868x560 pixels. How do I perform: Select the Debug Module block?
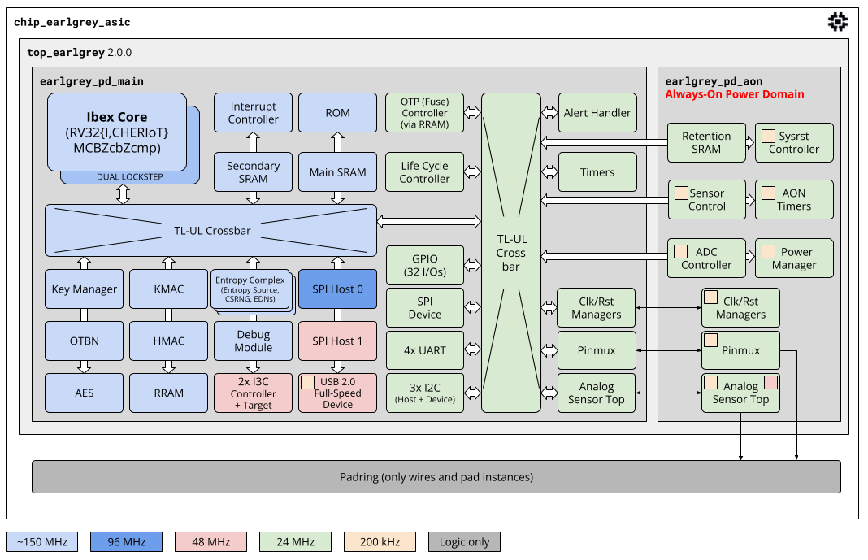(x=253, y=341)
